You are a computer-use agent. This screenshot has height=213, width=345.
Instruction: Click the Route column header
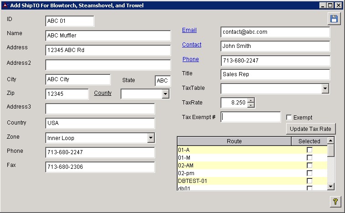(x=234, y=141)
